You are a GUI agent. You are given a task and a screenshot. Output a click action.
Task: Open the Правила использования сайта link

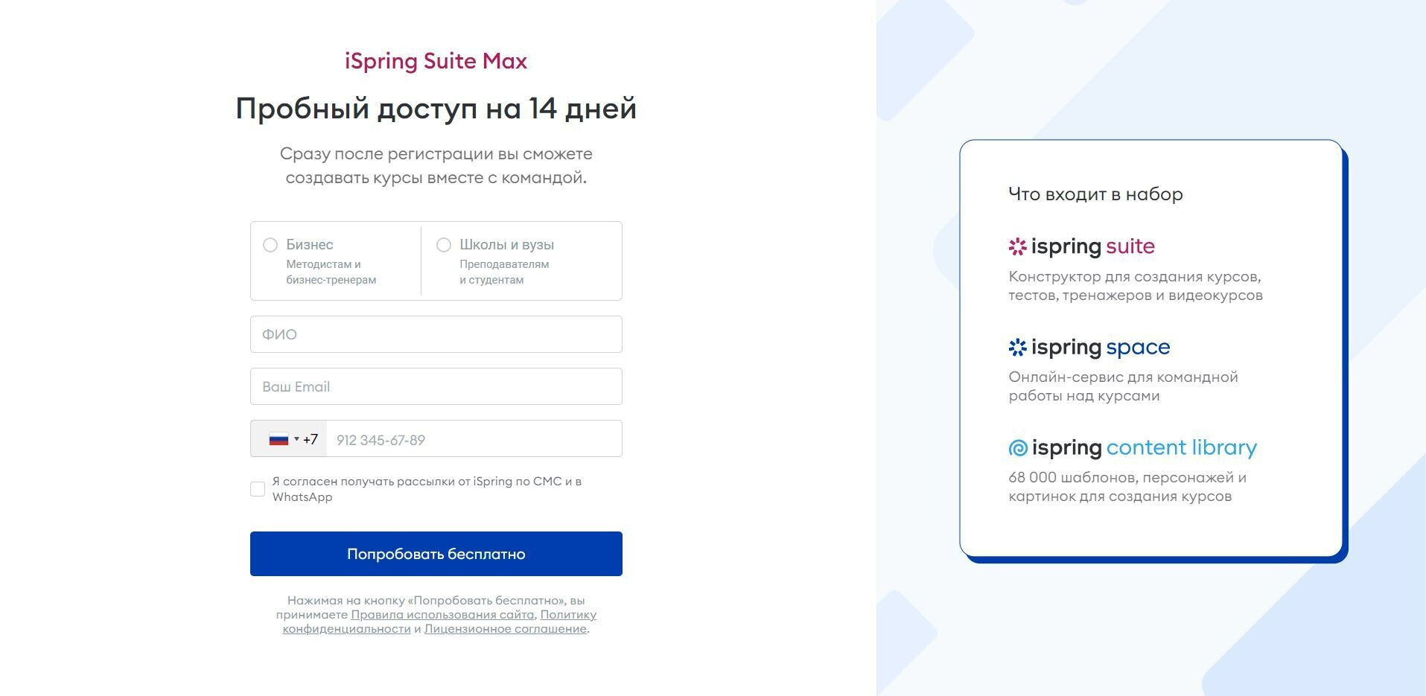pos(442,615)
